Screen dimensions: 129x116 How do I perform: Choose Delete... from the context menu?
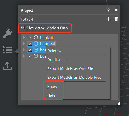[54, 51]
